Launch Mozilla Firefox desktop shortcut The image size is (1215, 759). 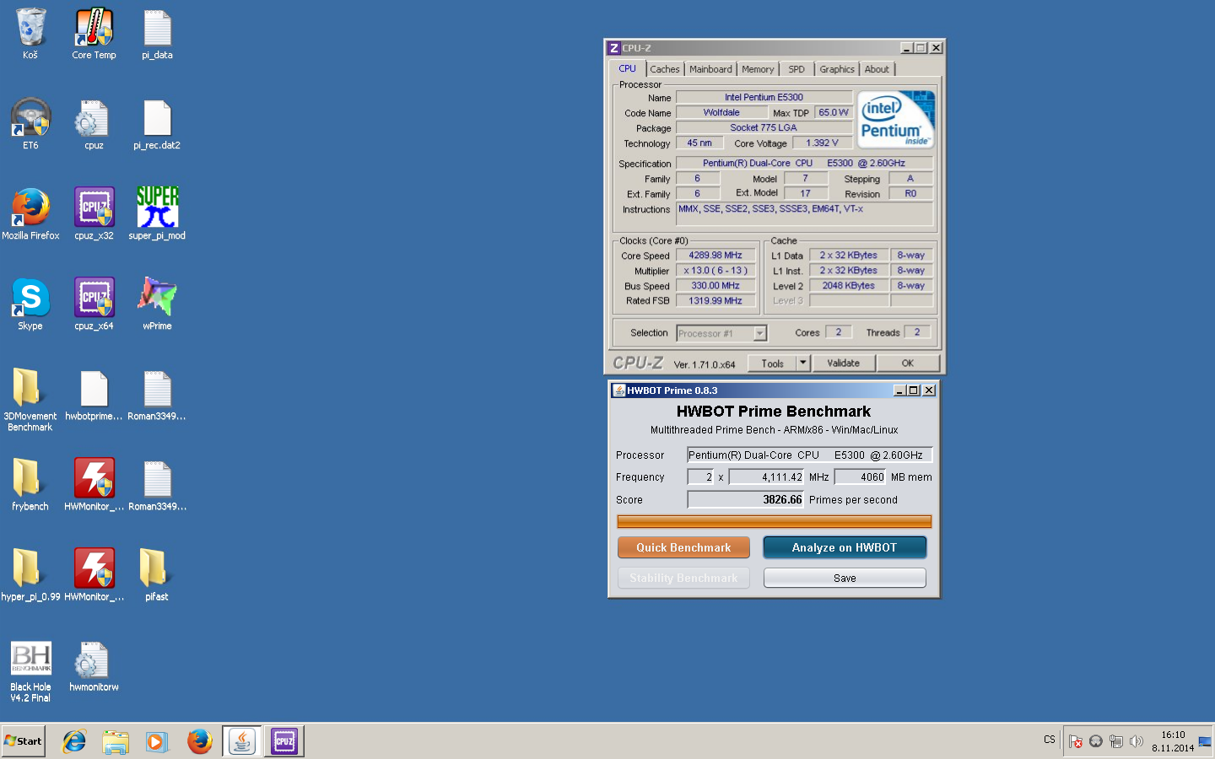[30, 214]
